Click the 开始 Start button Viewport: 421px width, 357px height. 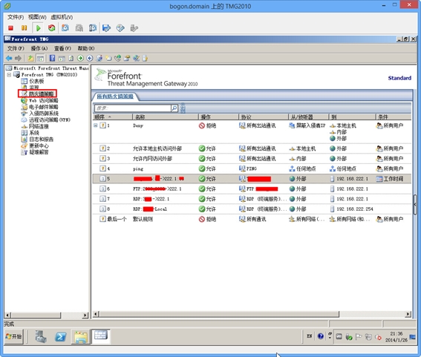pos(14,336)
